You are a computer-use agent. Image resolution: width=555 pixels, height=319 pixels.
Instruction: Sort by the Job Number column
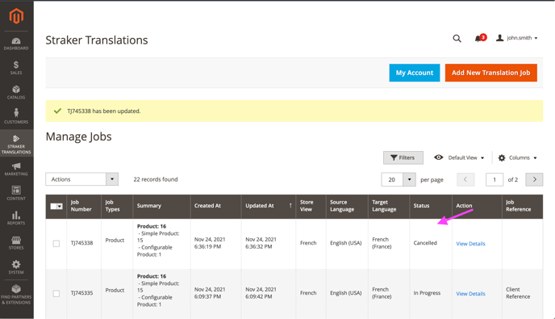(84, 206)
